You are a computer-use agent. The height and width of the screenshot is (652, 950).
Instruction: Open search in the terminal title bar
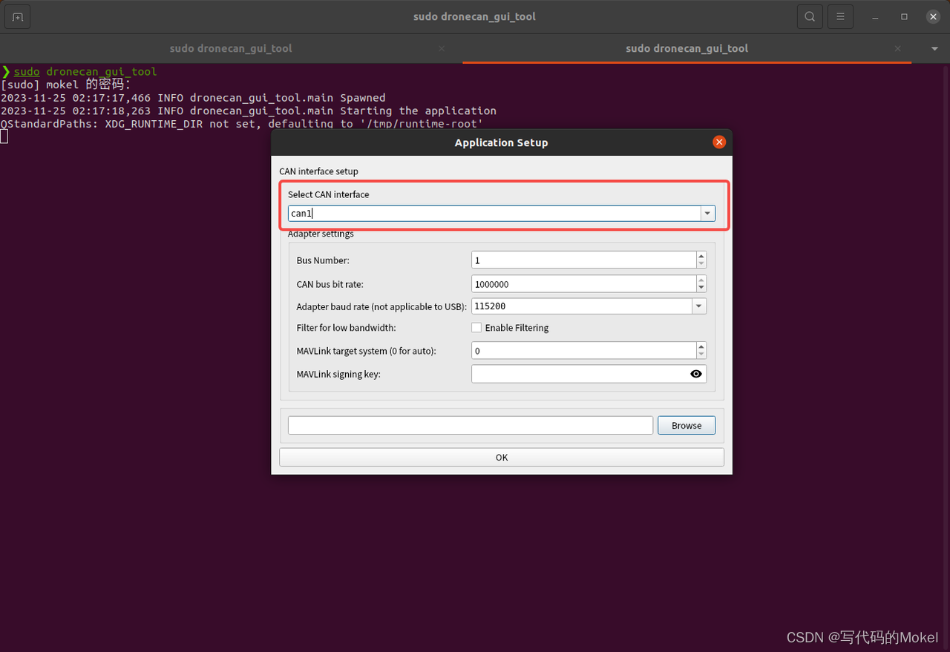tap(810, 16)
